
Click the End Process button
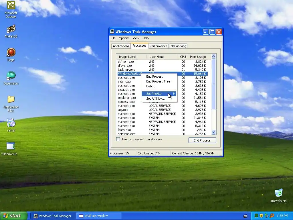click(202, 140)
